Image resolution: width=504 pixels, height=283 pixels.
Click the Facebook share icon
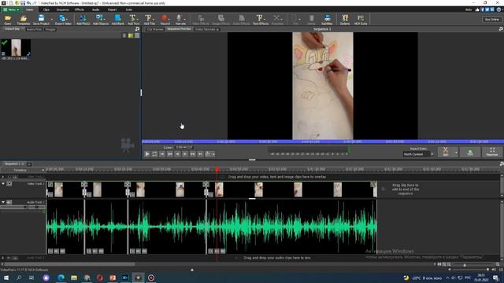(482, 9)
